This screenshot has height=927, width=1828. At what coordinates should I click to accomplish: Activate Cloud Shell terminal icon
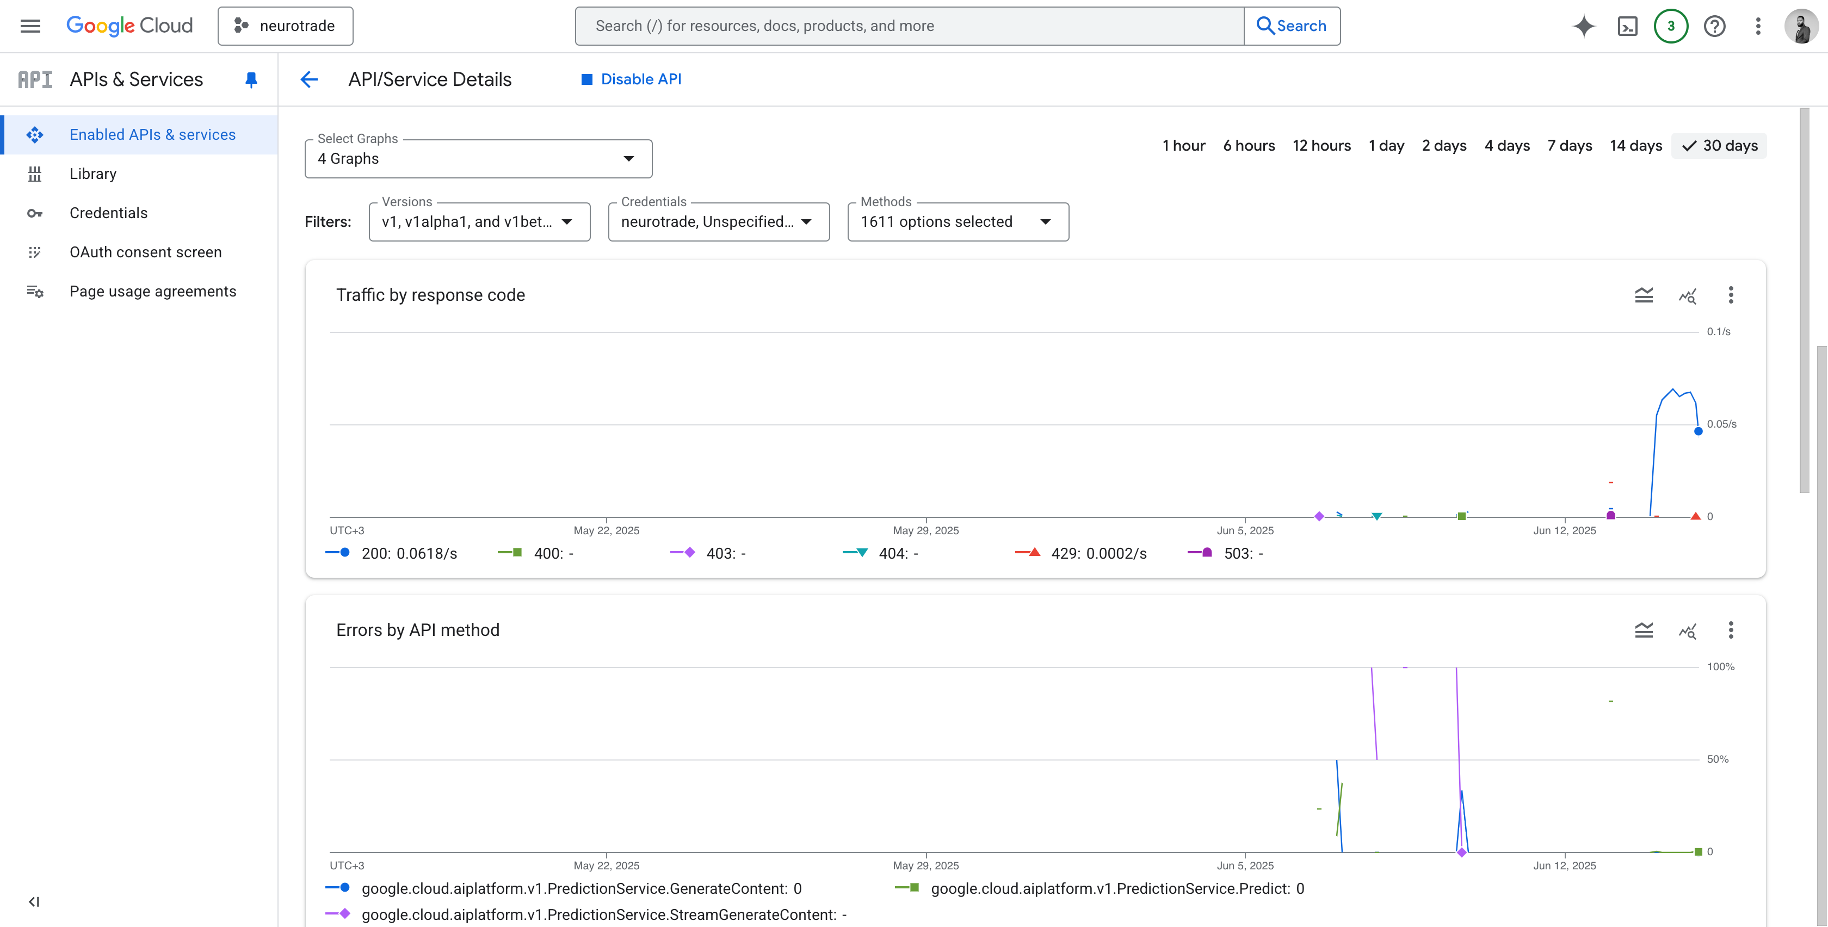point(1627,26)
